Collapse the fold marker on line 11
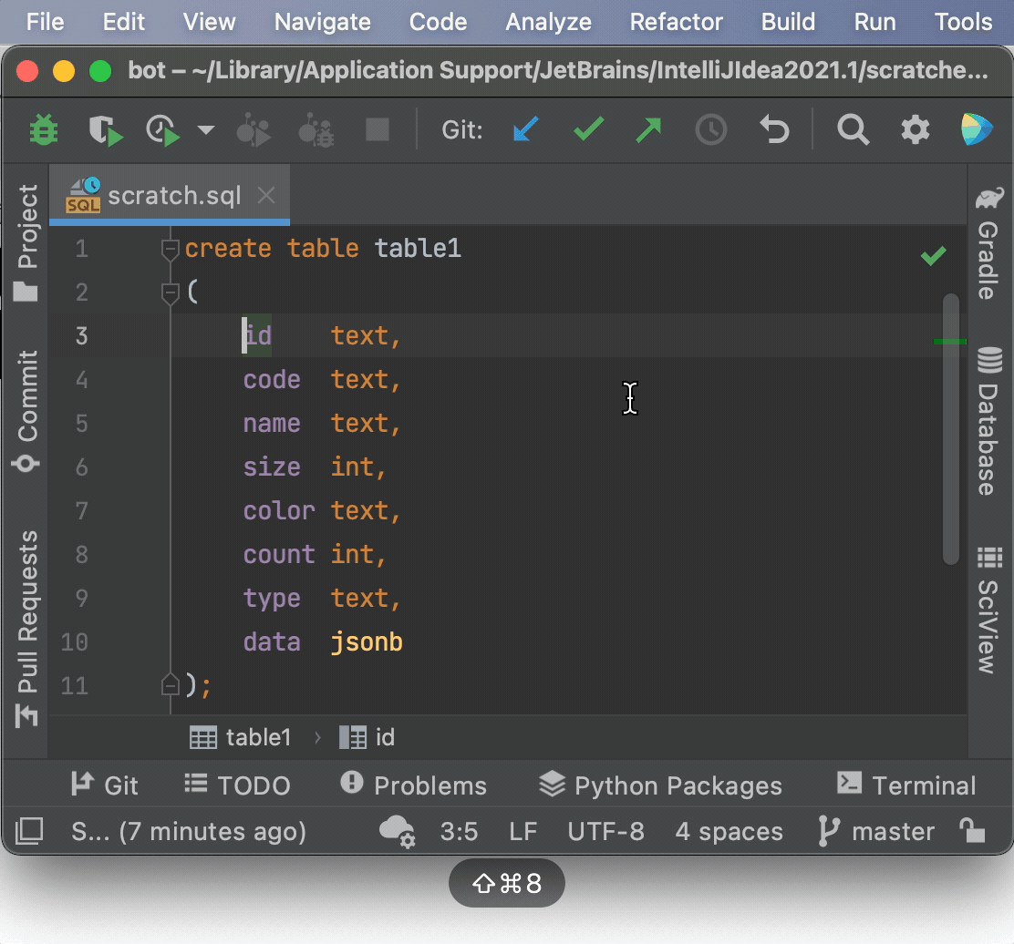This screenshot has width=1014, height=944. (170, 685)
